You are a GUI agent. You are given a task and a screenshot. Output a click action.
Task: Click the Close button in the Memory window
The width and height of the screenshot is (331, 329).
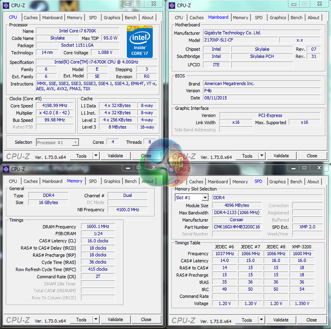(x=146, y=320)
